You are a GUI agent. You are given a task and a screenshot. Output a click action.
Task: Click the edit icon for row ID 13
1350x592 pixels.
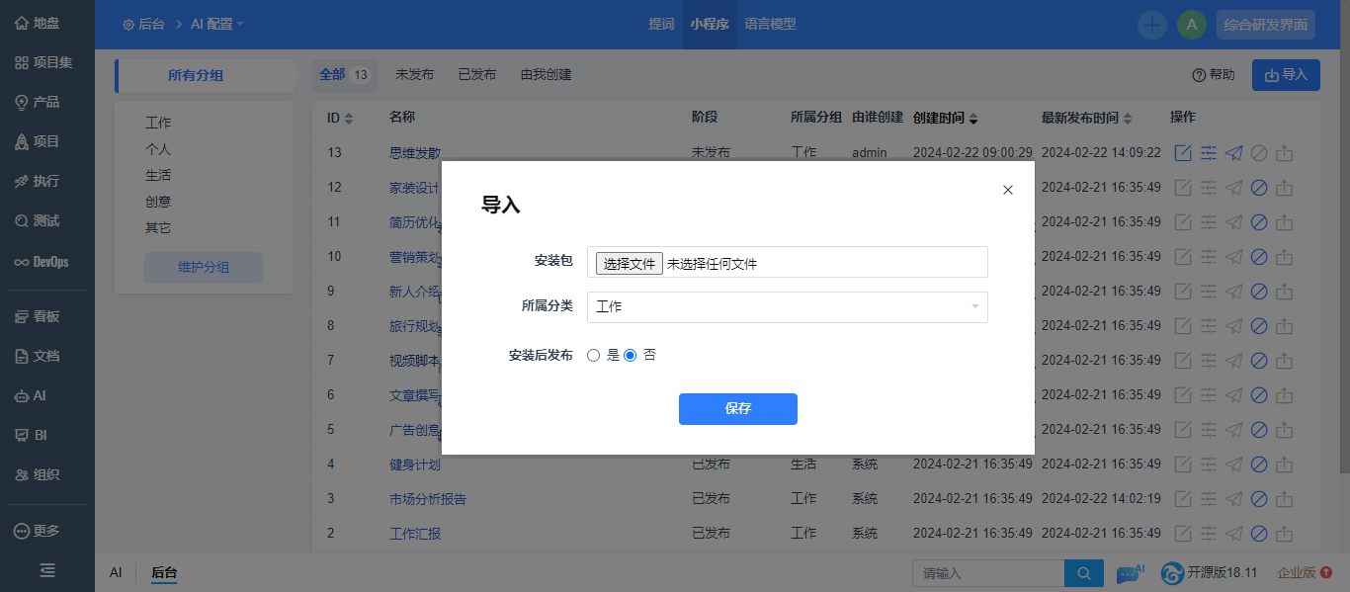tap(1183, 153)
